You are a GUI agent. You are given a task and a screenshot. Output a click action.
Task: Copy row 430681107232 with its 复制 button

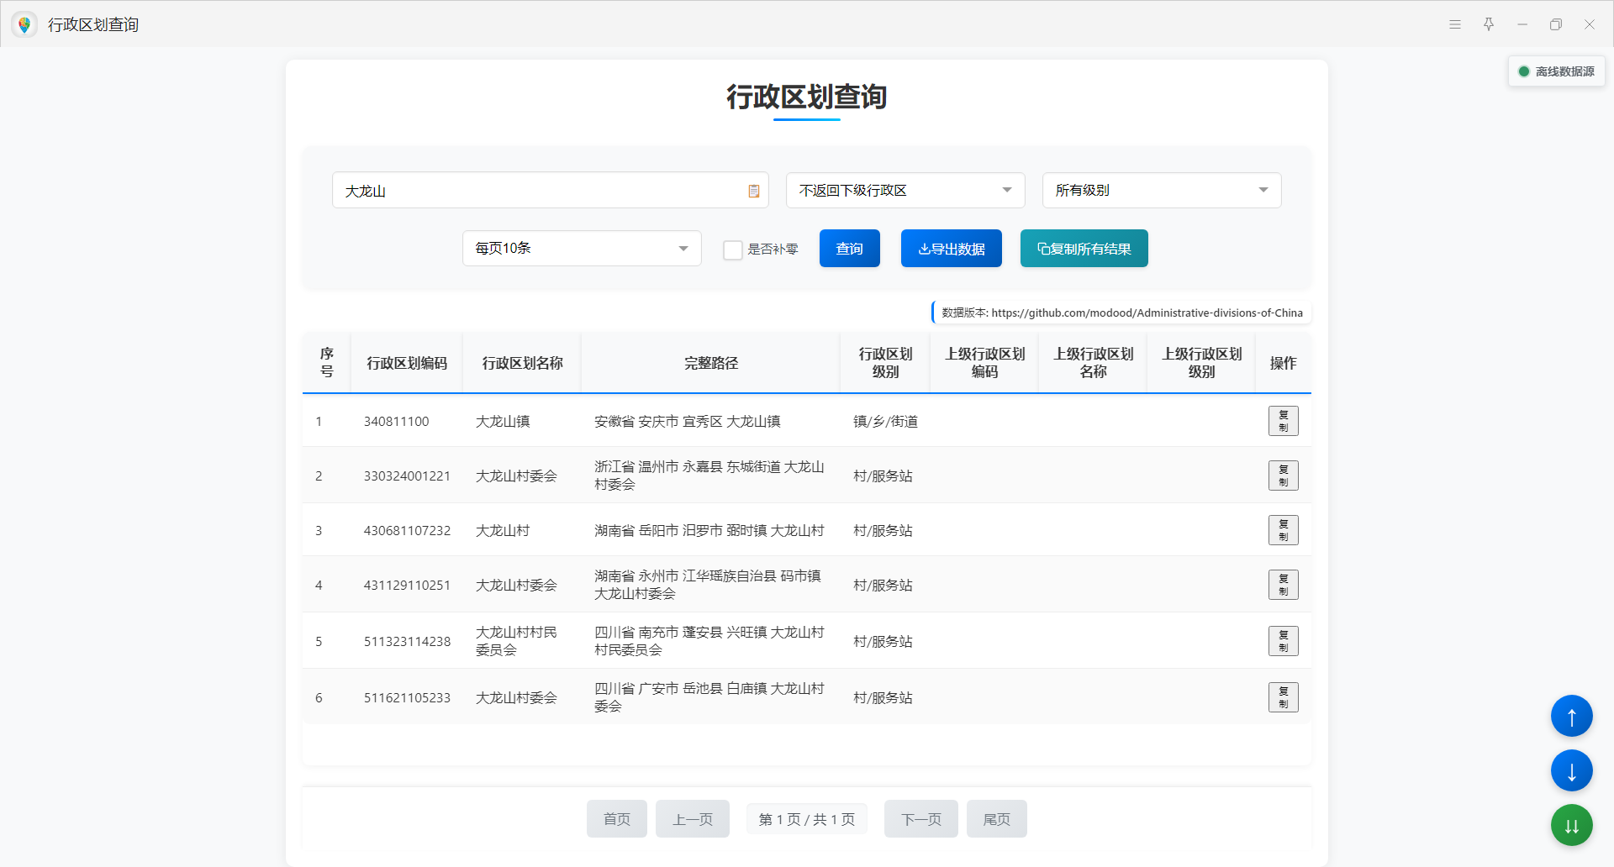(x=1283, y=530)
